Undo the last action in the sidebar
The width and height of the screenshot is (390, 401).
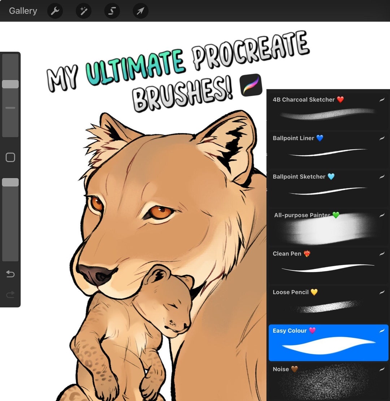[x=10, y=274]
